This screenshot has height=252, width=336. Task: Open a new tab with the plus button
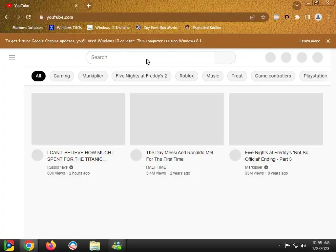click(89, 6)
